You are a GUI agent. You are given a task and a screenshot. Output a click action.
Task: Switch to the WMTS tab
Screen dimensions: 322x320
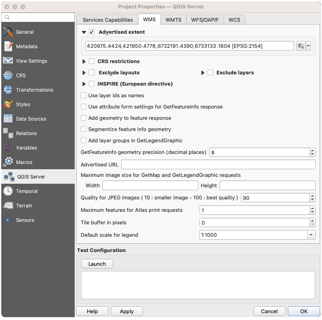tap(173, 20)
